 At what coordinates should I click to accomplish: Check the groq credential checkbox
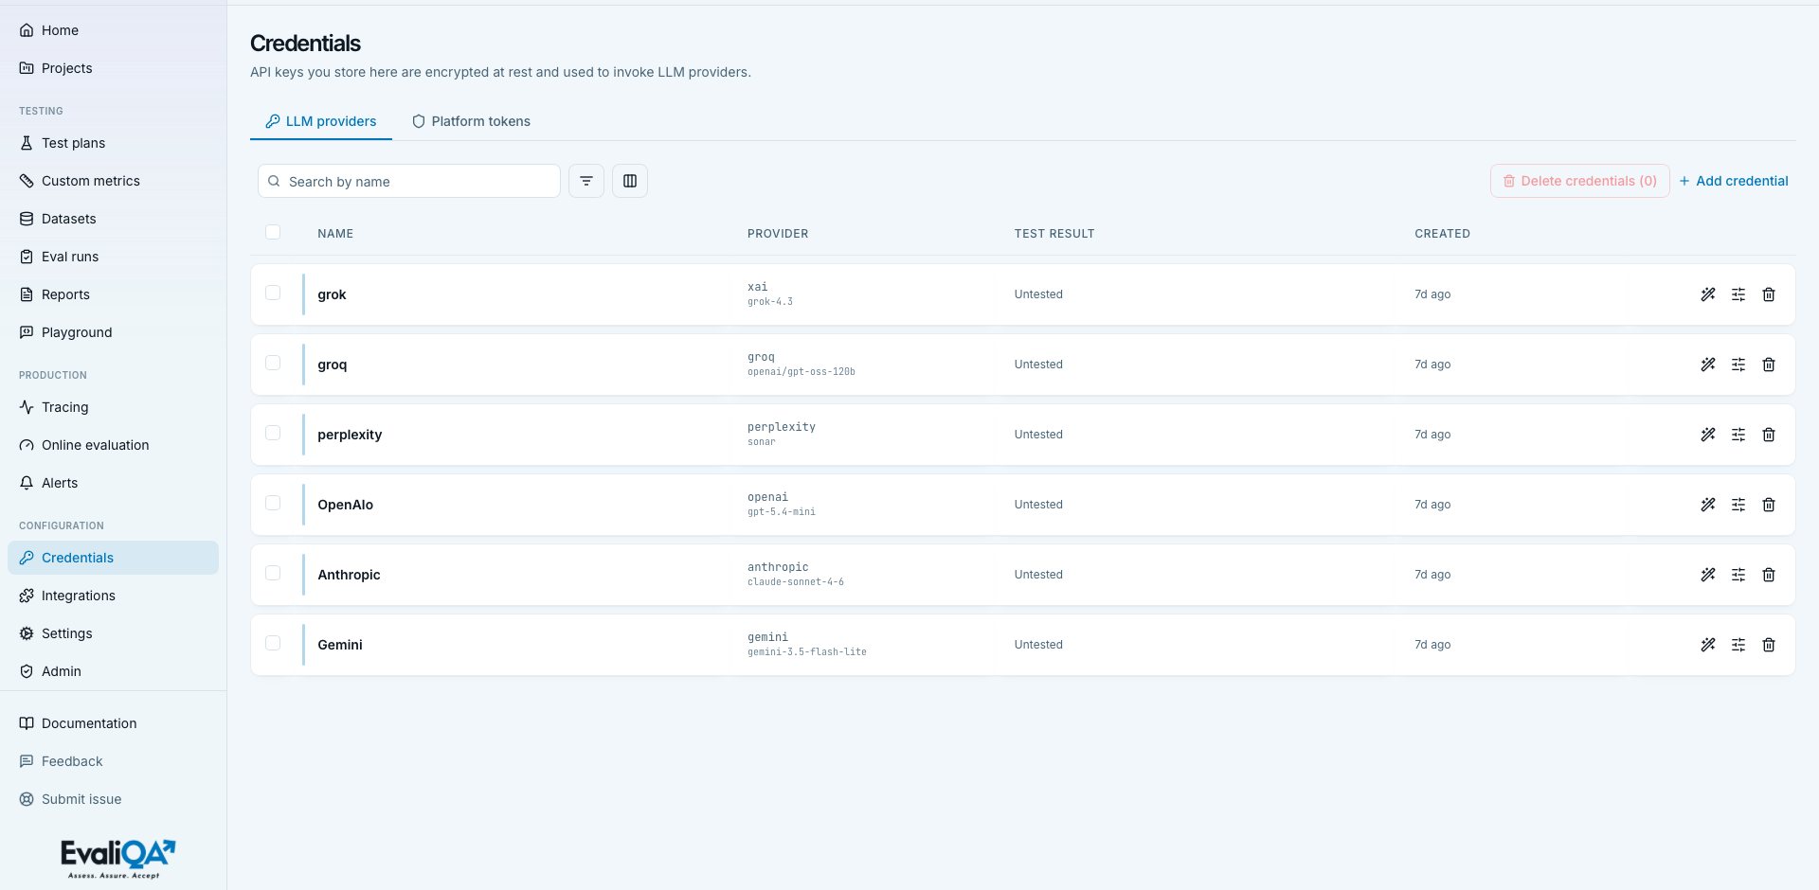coord(273,363)
